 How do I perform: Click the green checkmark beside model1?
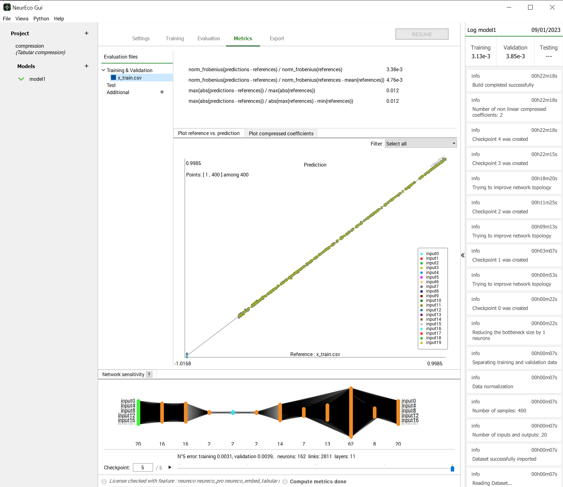[21, 79]
